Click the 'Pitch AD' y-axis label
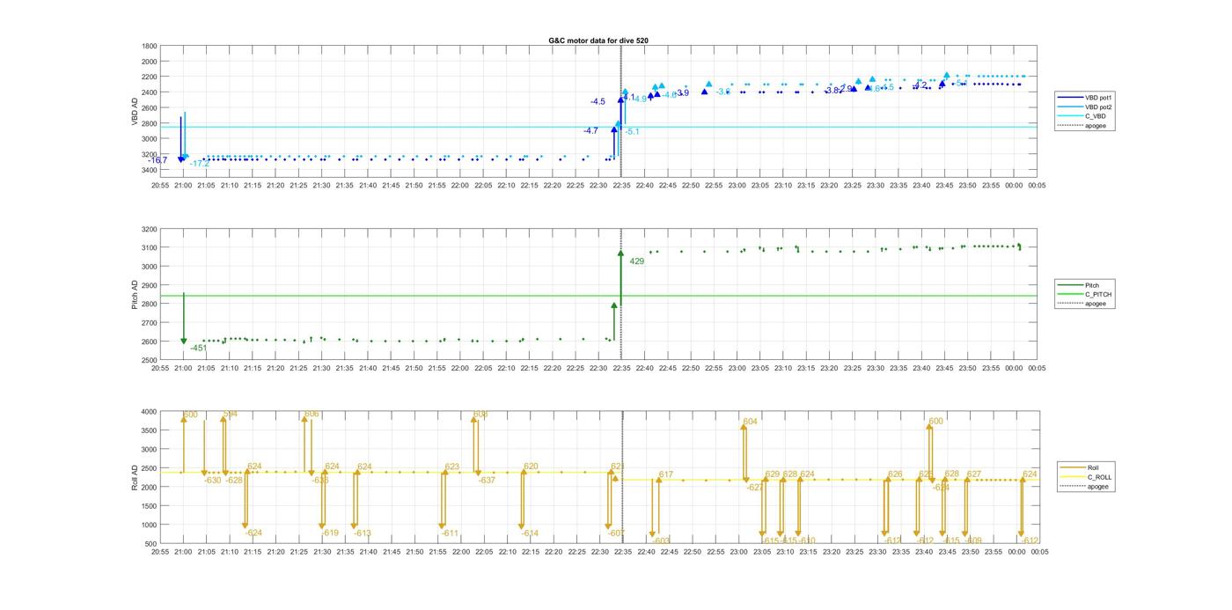 tap(136, 294)
